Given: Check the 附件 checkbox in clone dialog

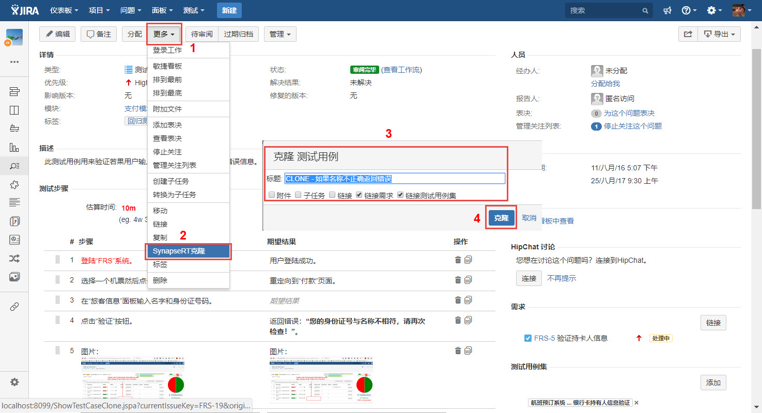Looking at the screenshot, I should [272, 195].
